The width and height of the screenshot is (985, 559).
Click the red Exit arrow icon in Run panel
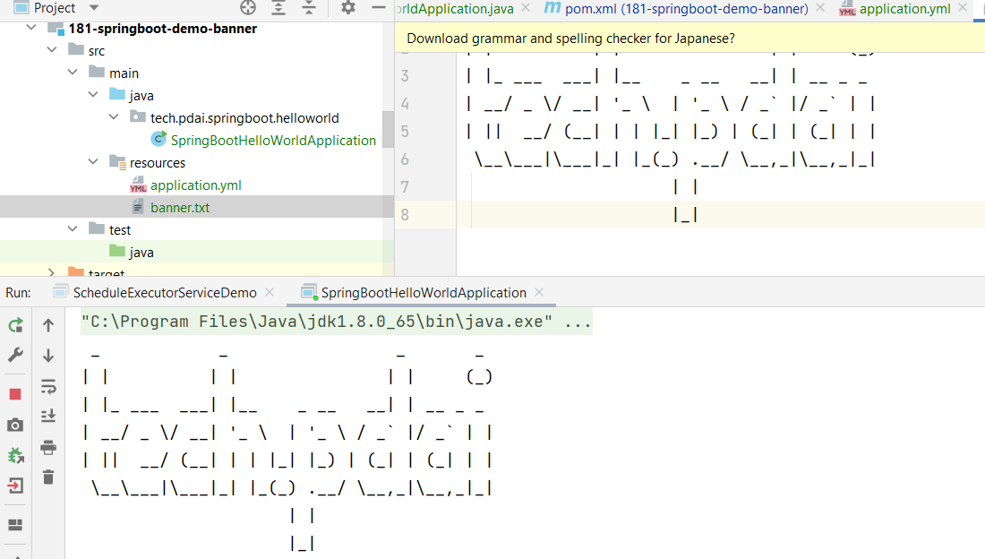[x=15, y=486]
